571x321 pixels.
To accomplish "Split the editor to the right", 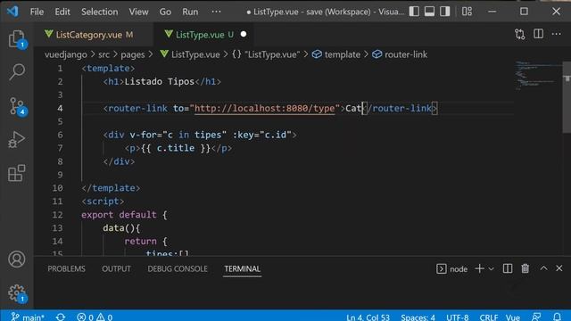I will point(538,34).
